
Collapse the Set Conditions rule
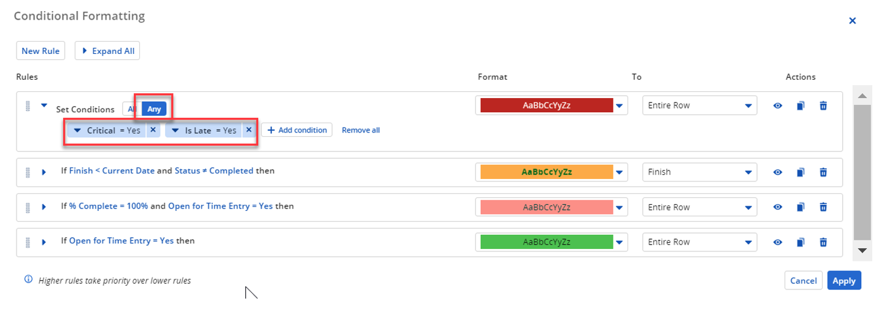(44, 105)
